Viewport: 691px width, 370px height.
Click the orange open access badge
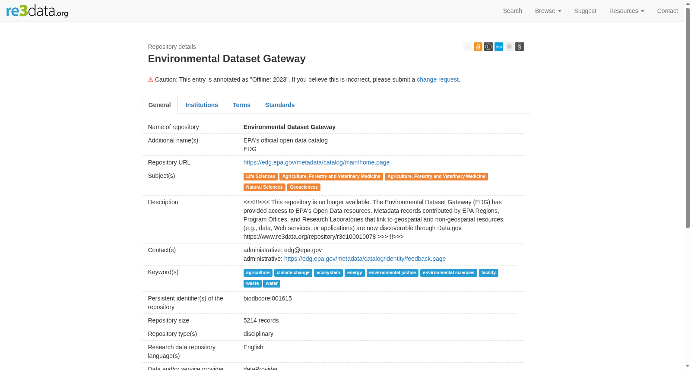click(x=478, y=47)
